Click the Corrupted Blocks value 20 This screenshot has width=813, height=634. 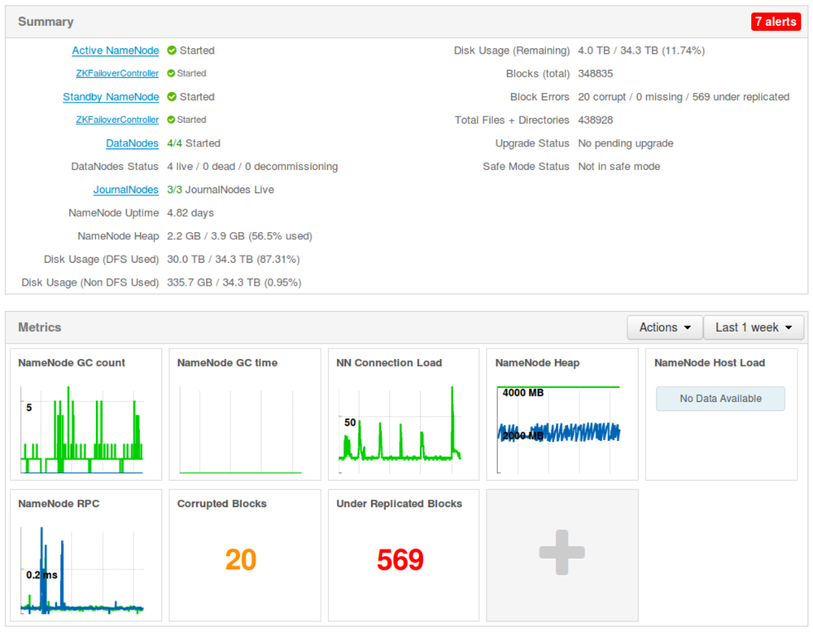pyautogui.click(x=241, y=560)
